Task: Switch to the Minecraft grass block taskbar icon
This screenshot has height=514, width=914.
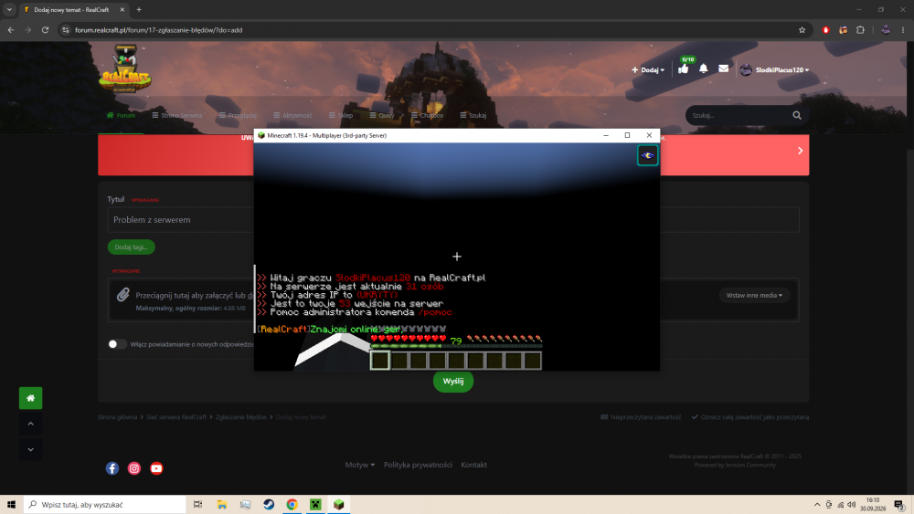Action: [x=339, y=505]
